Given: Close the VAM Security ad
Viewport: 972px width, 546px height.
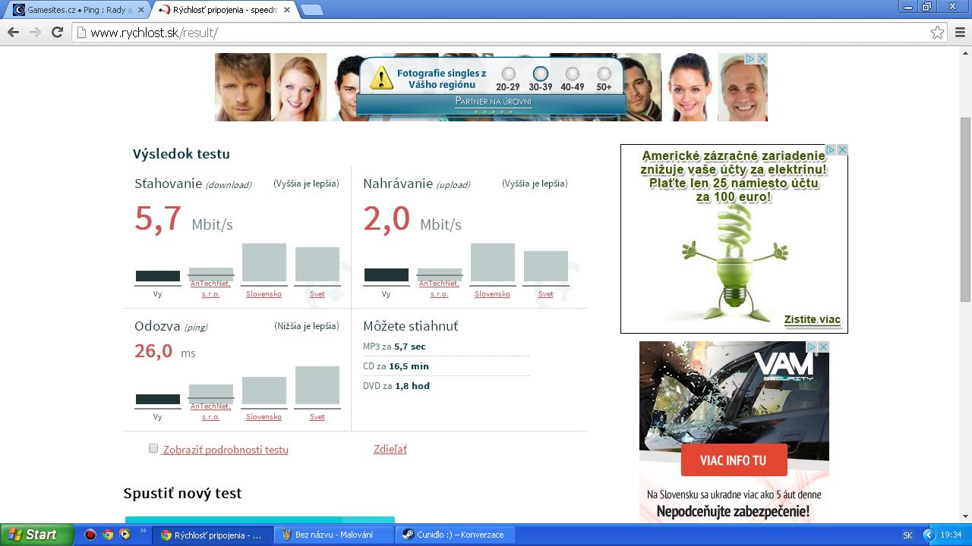Looking at the screenshot, I should tap(823, 347).
